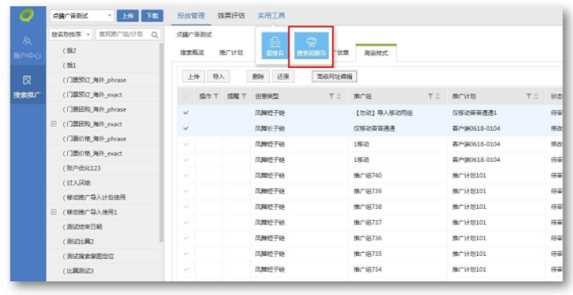Click the 删除 button
Image resolution: width=573 pixels, height=295 pixels.
pyautogui.click(x=259, y=77)
